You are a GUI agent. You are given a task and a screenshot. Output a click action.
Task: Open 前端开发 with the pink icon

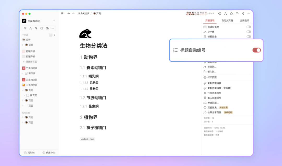30,51
